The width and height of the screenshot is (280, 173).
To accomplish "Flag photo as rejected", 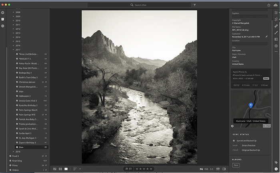I will tap(130, 169).
